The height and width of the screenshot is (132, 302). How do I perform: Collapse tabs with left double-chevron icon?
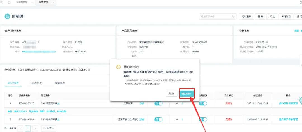click(x=2, y=3)
